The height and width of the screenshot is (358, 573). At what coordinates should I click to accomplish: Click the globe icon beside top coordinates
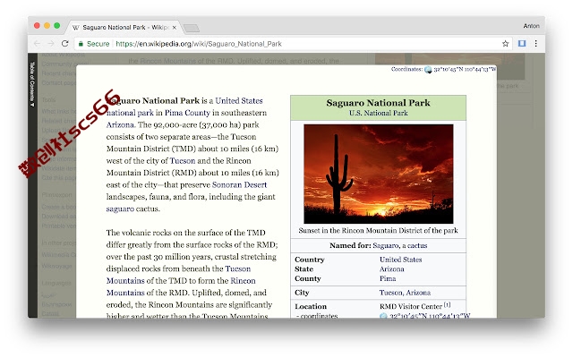[428, 70]
